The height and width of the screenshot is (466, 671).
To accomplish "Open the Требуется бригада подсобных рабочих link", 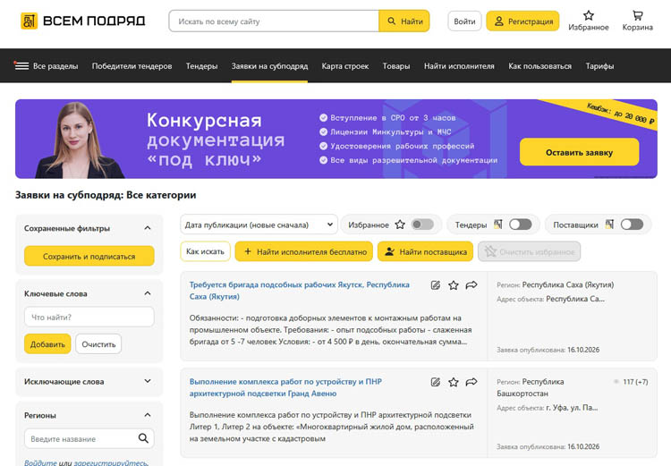I will (x=299, y=291).
